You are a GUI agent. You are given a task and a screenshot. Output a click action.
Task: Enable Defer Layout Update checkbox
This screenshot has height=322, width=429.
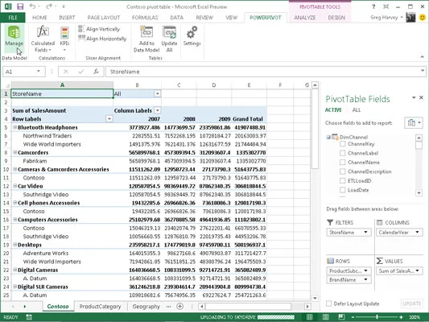pos(329,303)
